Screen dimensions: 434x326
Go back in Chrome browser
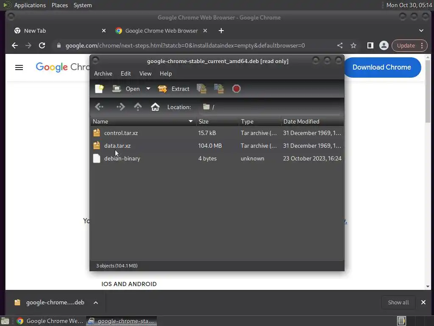pyautogui.click(x=15, y=45)
